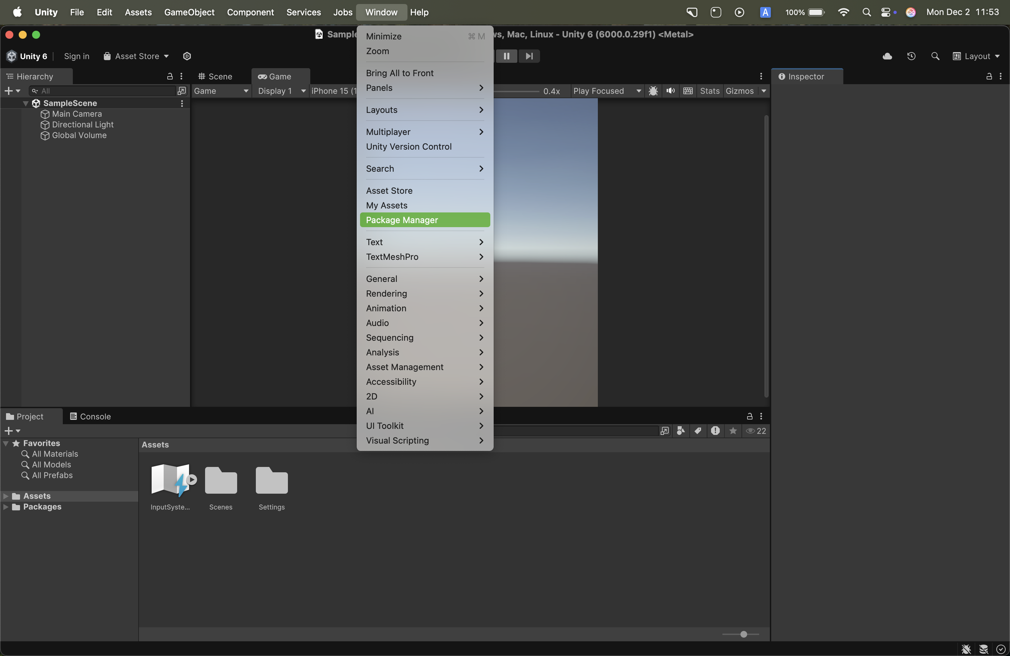Open the Undo History clock icon
Viewport: 1010px width, 656px height.
point(911,56)
